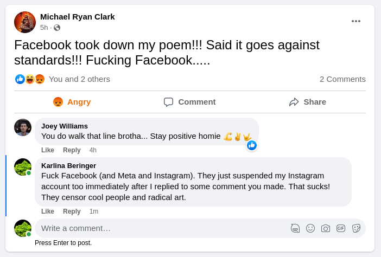Toggle the Angry reaction button
Image resolution: width=381 pixels, height=257 pixels.
click(72, 102)
